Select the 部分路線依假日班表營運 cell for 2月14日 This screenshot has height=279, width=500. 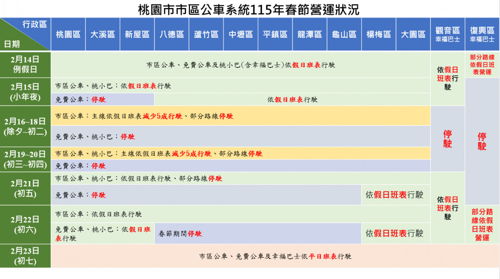click(x=482, y=65)
